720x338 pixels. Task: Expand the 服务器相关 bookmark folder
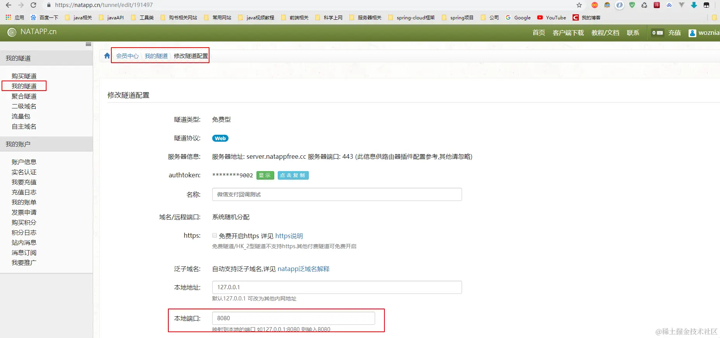click(365, 17)
